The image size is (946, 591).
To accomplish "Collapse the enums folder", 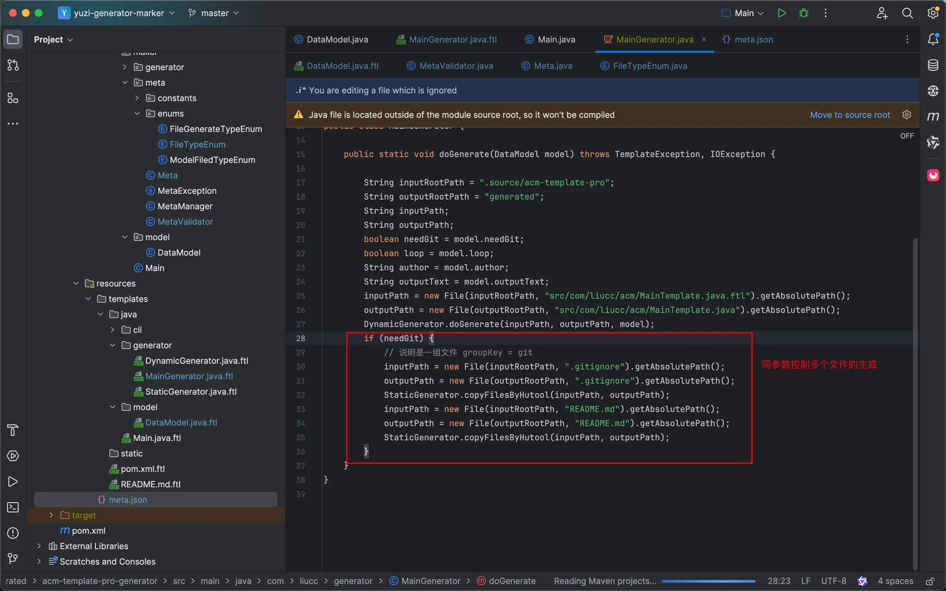I will pyautogui.click(x=137, y=113).
